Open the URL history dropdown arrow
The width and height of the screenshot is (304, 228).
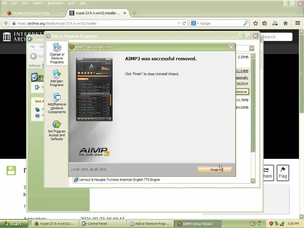tap(179, 23)
